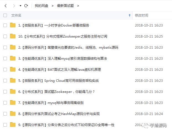The width and height of the screenshot is (172, 133).
Task: Navigate to 我的网盘 breadcrumb
Action: tap(42, 6)
